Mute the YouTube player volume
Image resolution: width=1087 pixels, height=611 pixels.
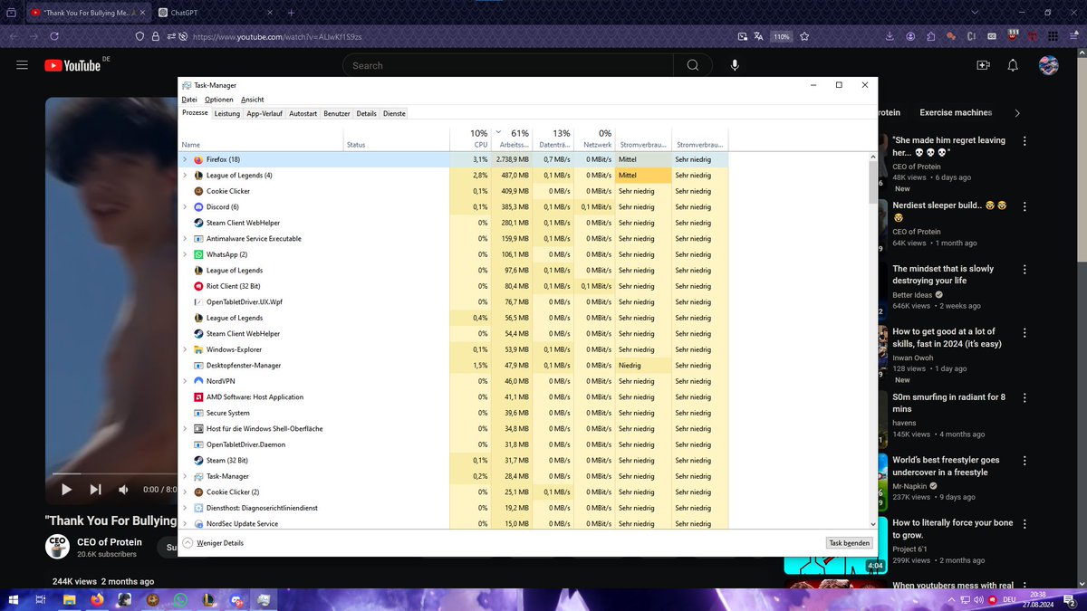click(124, 490)
